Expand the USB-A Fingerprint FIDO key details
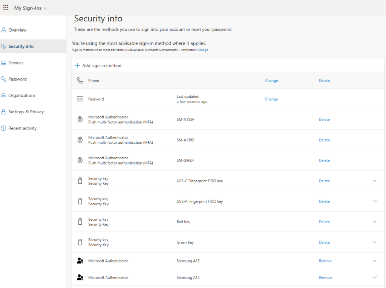 (374, 201)
